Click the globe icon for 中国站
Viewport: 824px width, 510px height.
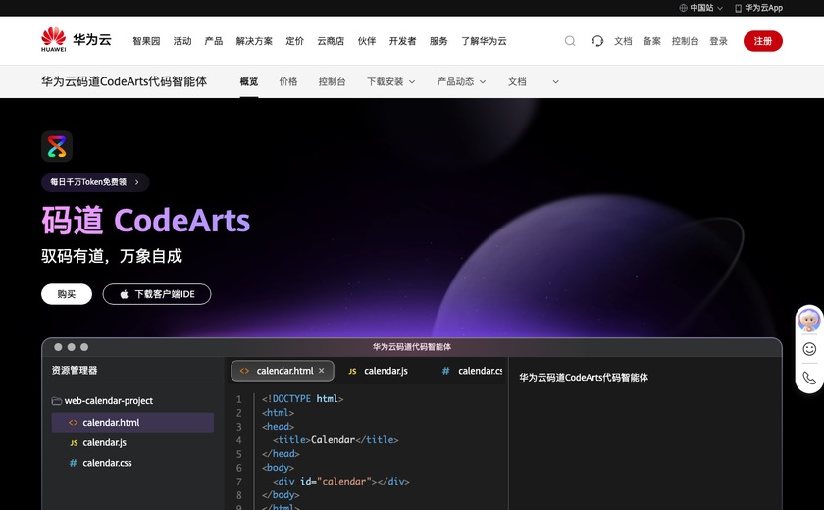point(683,8)
